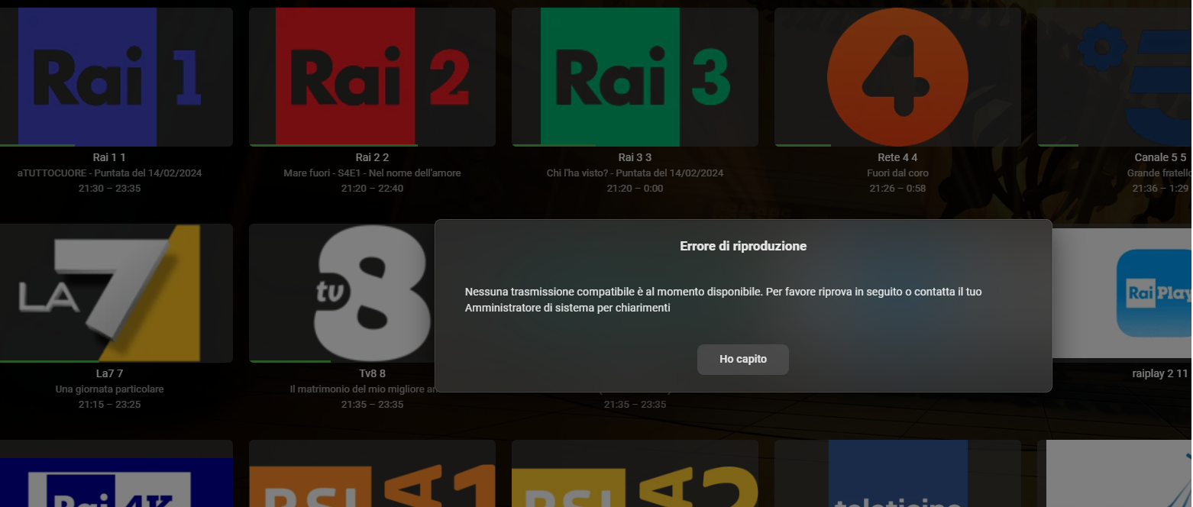This screenshot has width=1193, height=507.
Task: Click the 'La7 7' channel name
Action: (x=109, y=373)
